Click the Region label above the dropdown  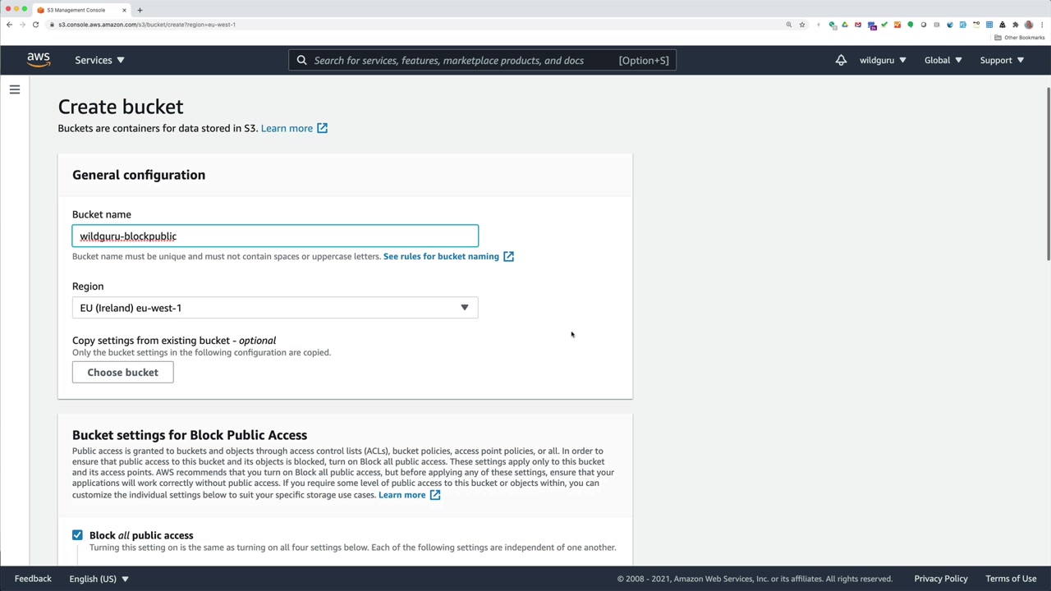88,286
